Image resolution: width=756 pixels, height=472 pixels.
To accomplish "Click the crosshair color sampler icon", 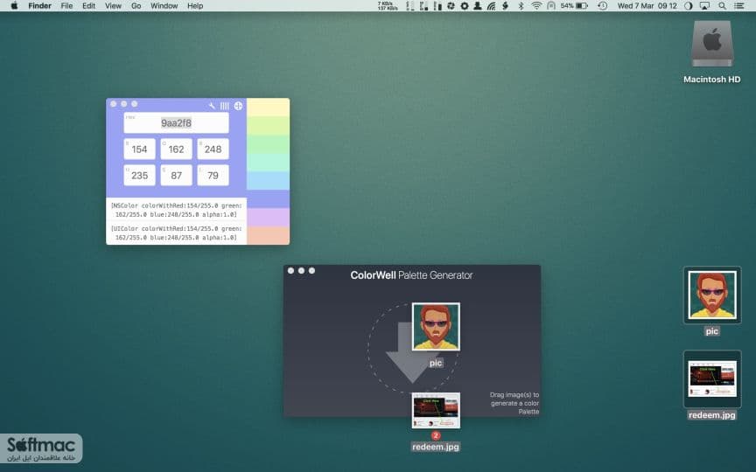I will point(238,106).
